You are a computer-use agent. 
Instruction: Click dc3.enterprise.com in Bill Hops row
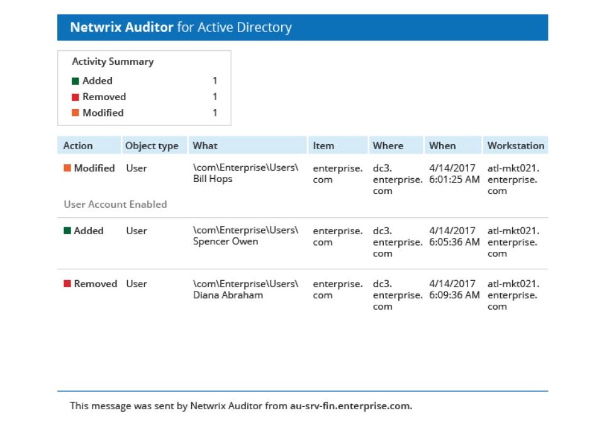(x=398, y=179)
